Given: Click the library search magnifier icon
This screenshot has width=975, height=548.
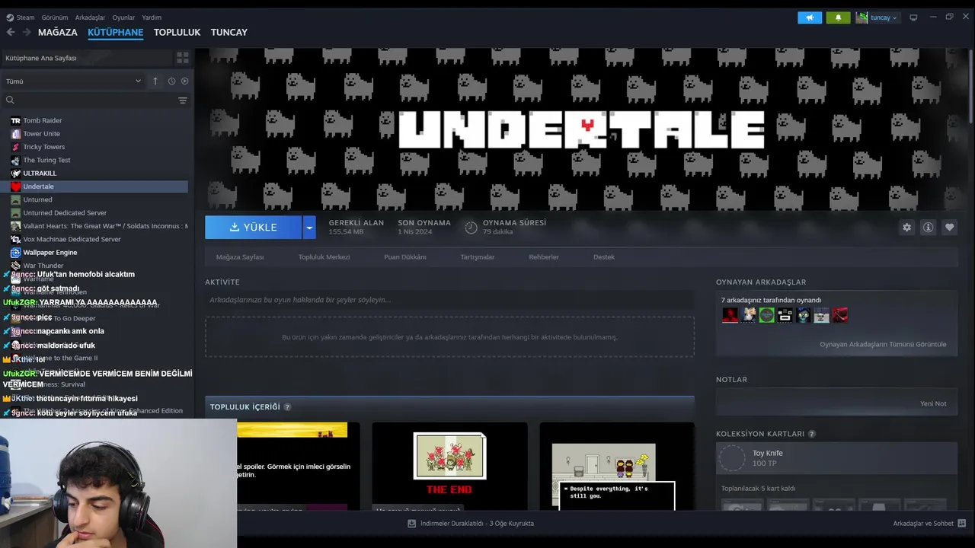Looking at the screenshot, I should [10, 100].
